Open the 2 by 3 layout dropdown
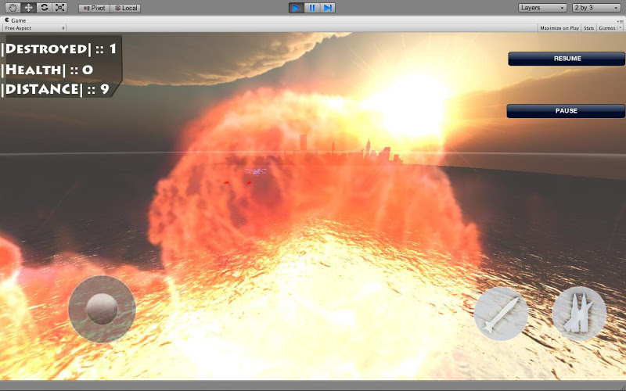This screenshot has height=391, width=626. (x=596, y=8)
